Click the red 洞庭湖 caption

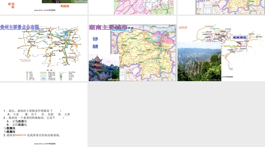point(65,6)
